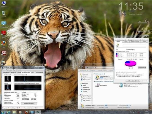Launch Mozilla Firefox from the desktop shortcut

coord(4,44)
